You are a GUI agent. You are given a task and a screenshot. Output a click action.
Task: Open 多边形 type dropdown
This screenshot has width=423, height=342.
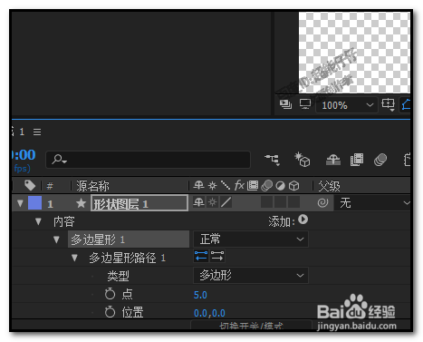251,275
